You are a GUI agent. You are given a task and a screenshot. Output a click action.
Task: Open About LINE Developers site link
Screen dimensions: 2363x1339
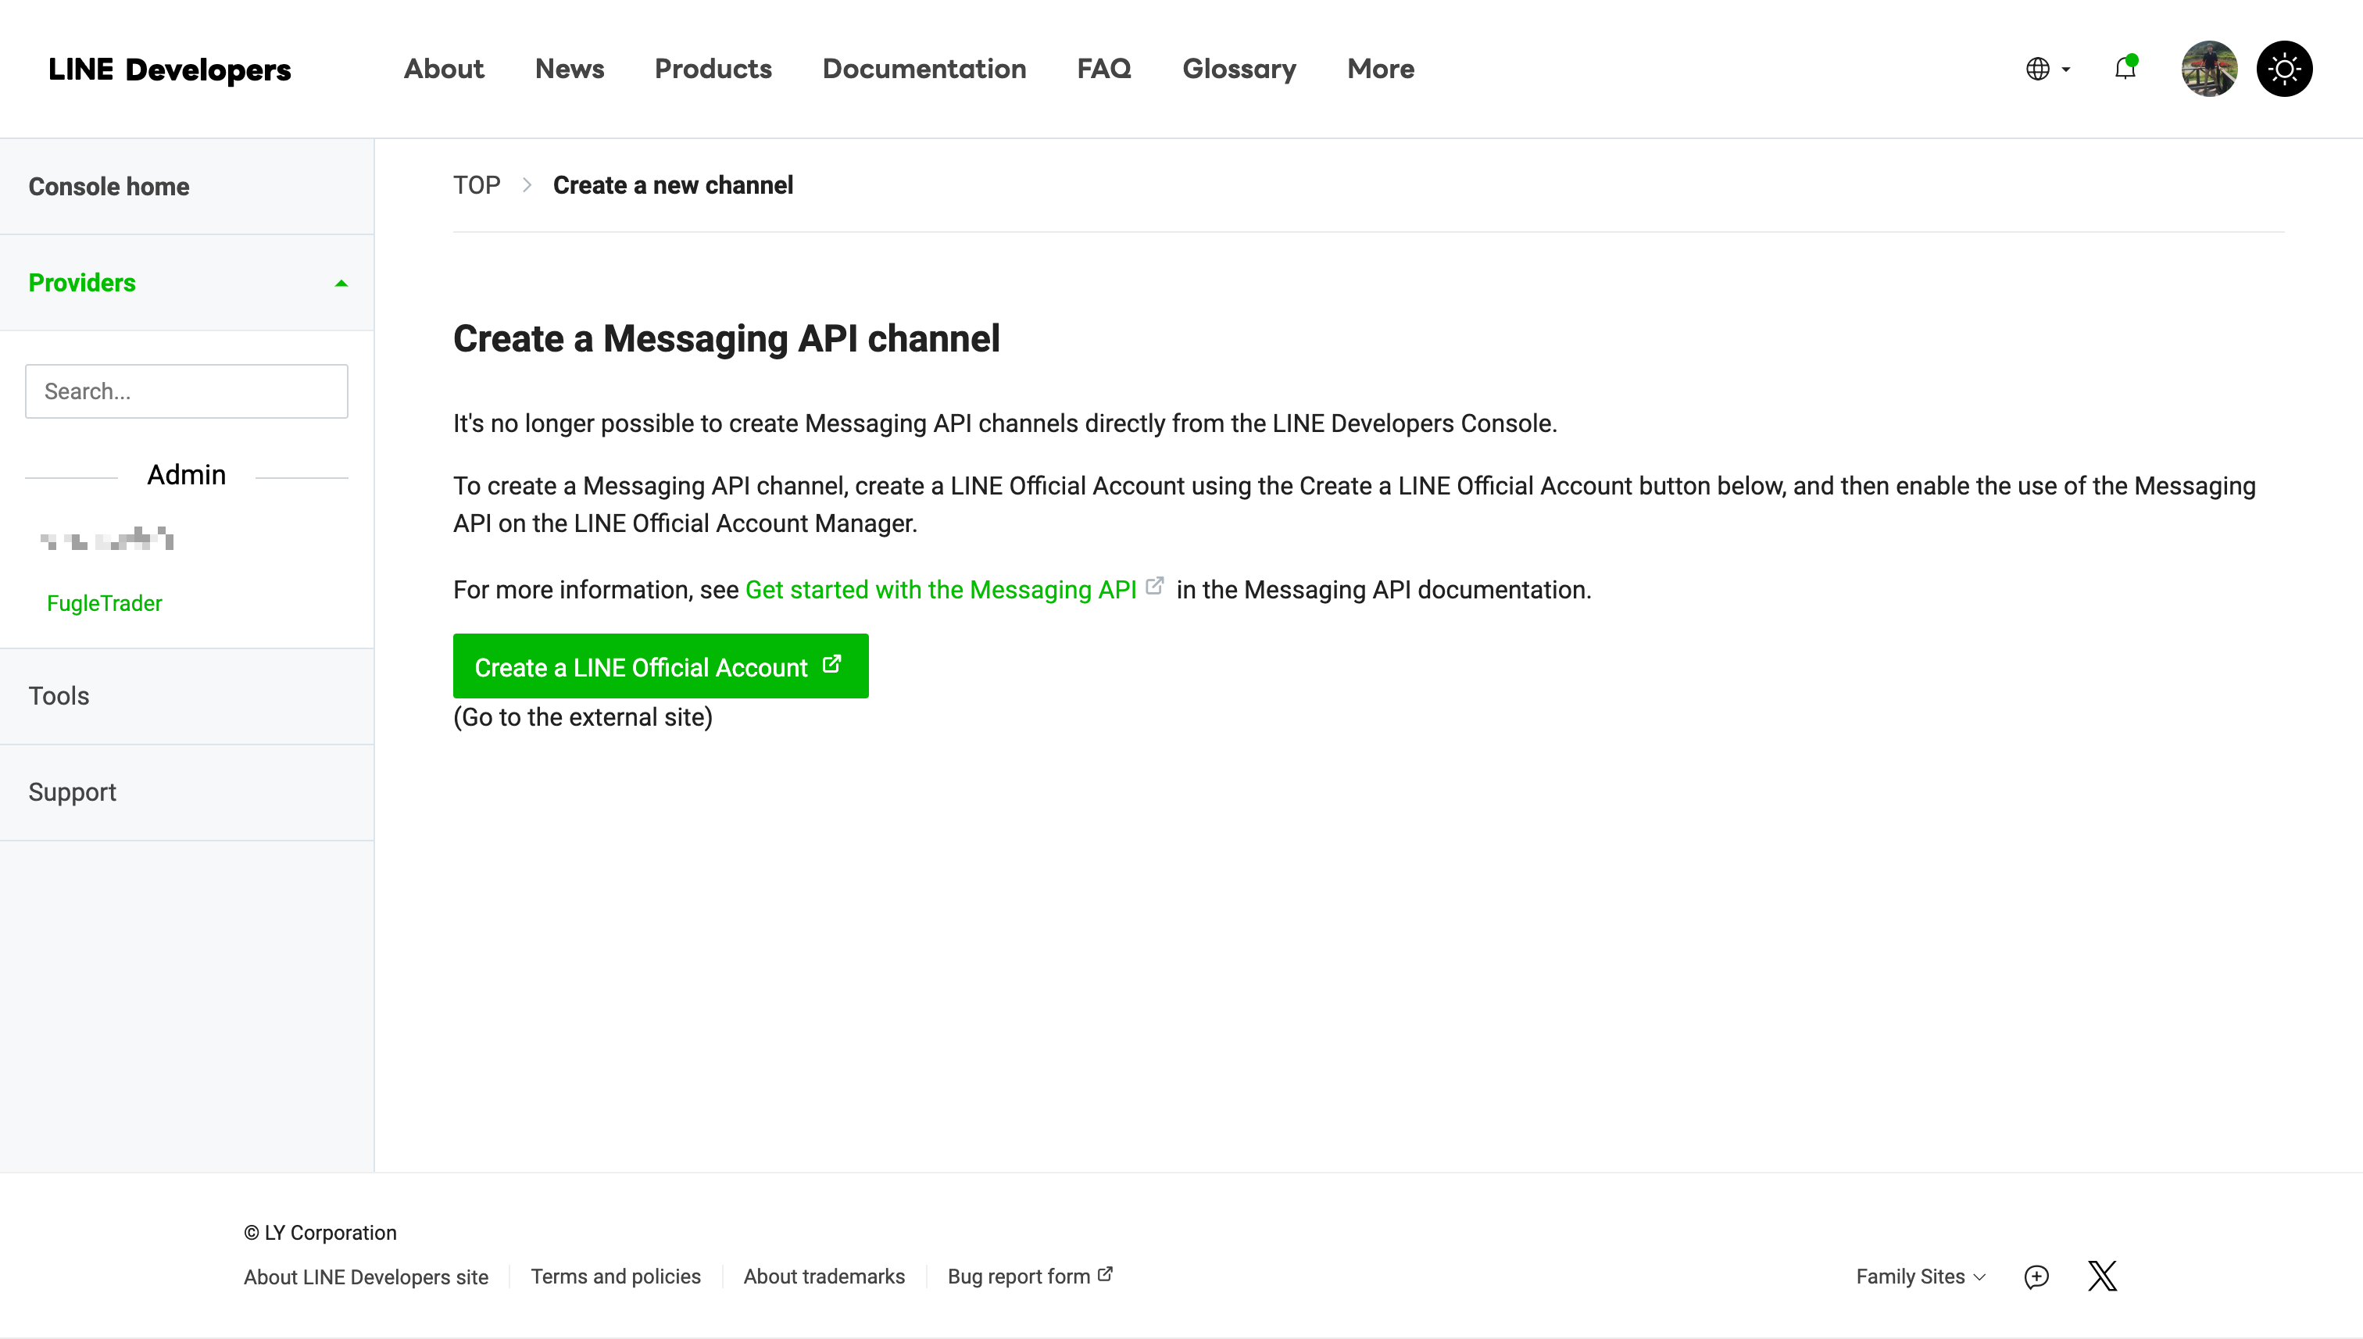(366, 1277)
